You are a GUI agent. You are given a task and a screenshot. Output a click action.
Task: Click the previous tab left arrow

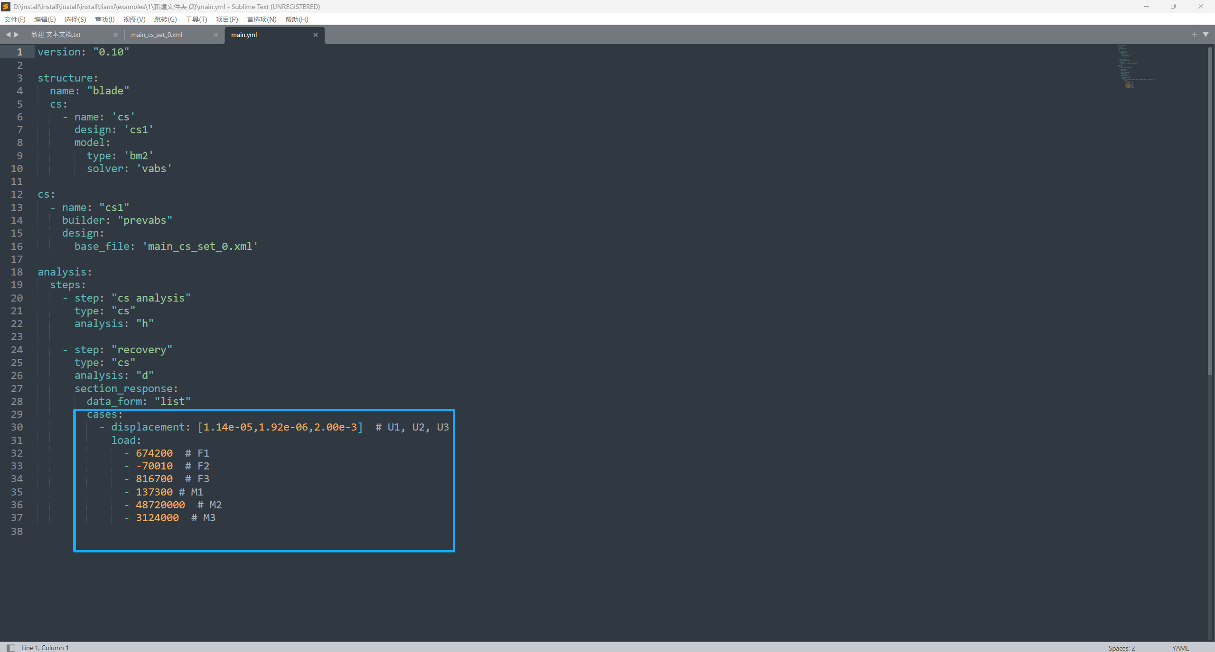pyautogui.click(x=8, y=35)
